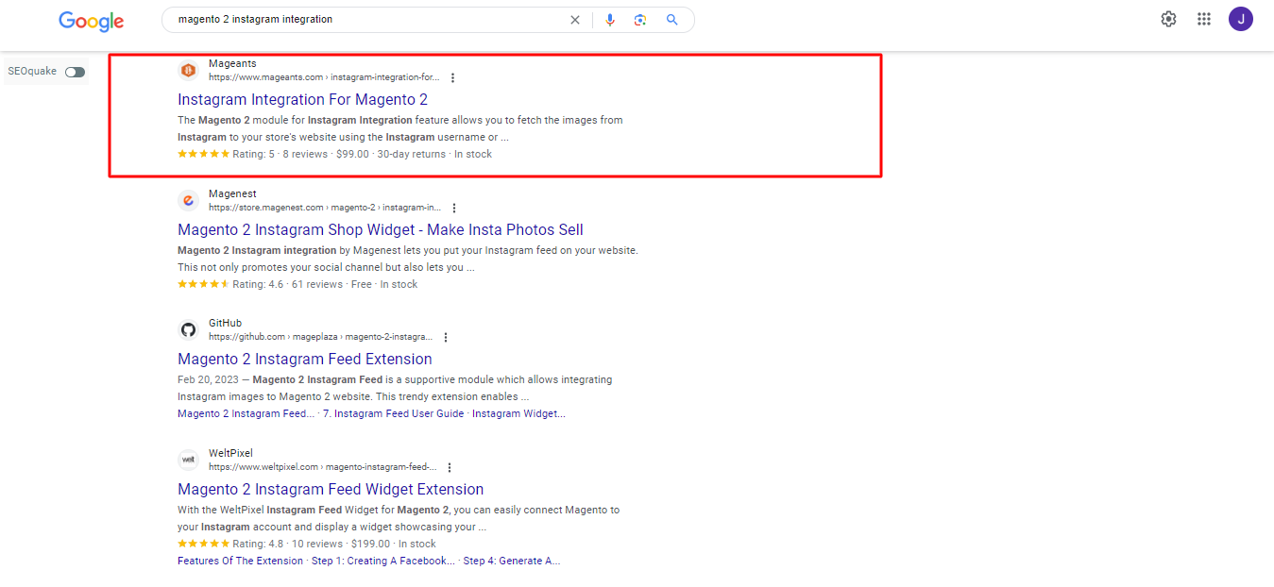Open the three-dot menu on the GitHub result
Screen dimensions: 1274x587
pyautogui.click(x=445, y=336)
